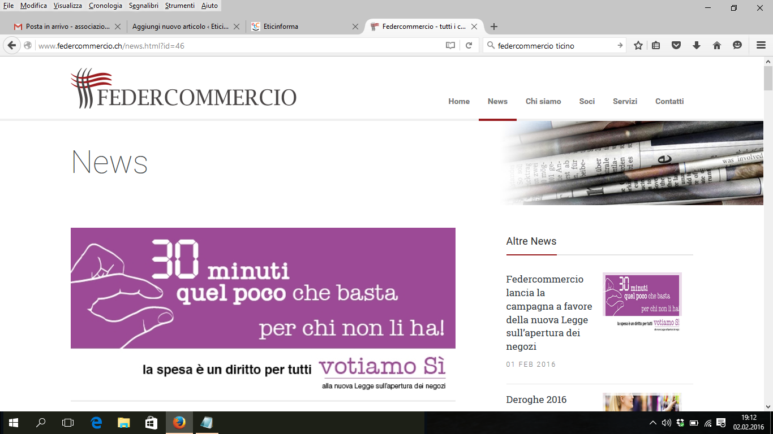
Task: Open the File menu
Action: coord(8,6)
